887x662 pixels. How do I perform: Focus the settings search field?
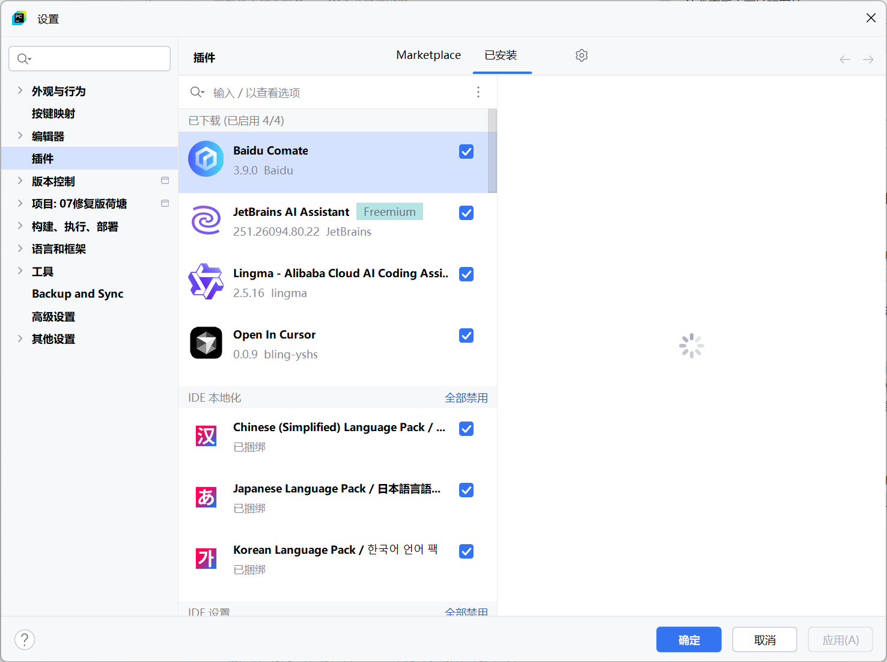90,59
